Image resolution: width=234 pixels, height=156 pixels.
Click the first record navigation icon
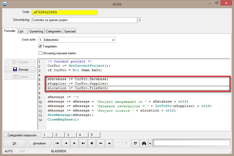57,143
